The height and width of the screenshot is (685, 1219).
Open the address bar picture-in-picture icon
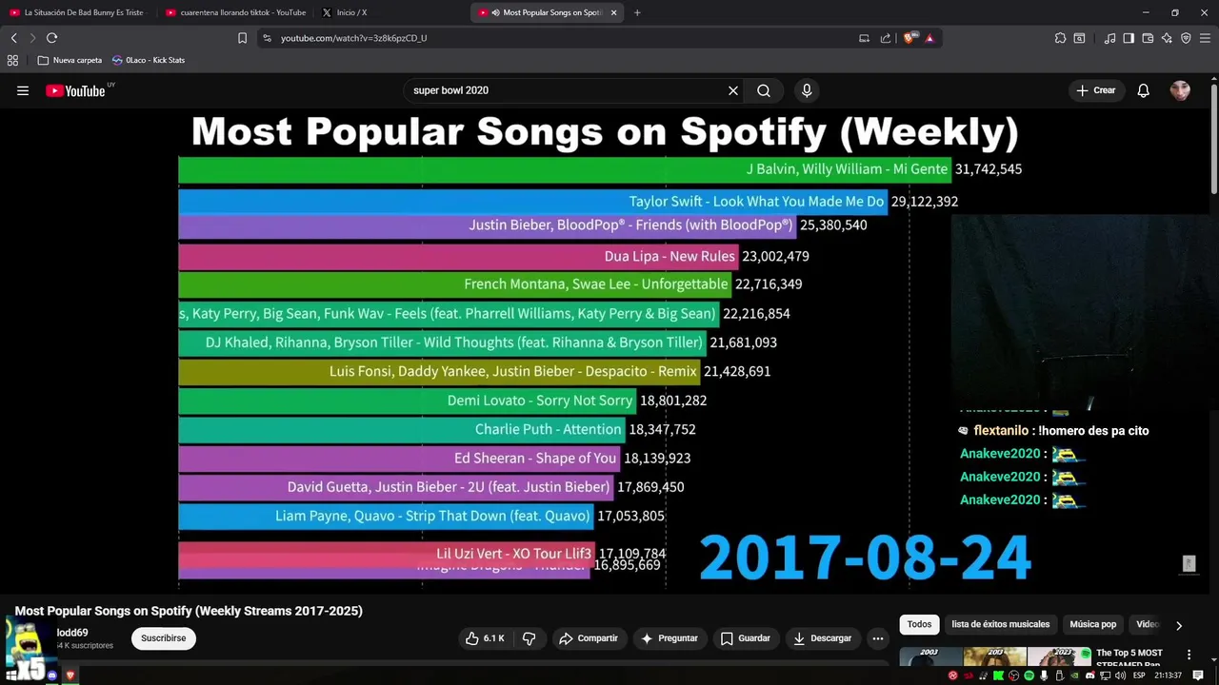click(x=864, y=38)
